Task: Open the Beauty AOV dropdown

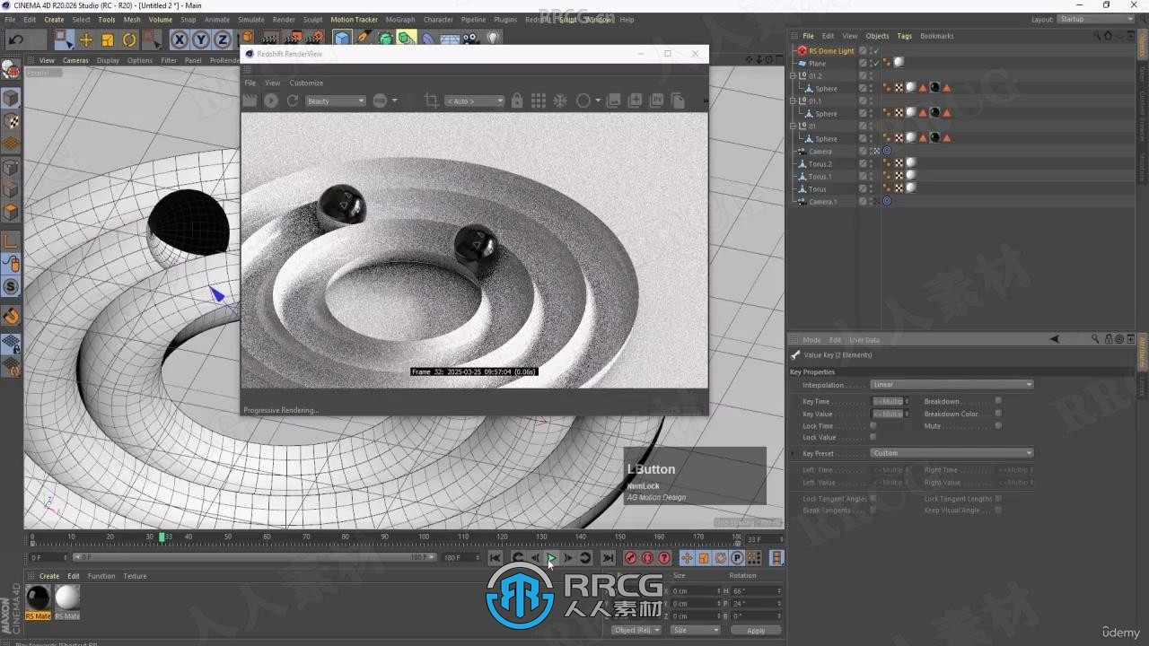Action: coord(336,101)
